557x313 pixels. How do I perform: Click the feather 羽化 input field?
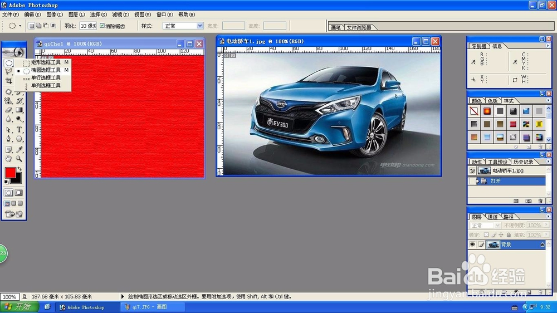[x=88, y=26]
